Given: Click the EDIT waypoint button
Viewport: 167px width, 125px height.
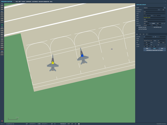Looking at the screenshot, I should [x=154, y=48].
